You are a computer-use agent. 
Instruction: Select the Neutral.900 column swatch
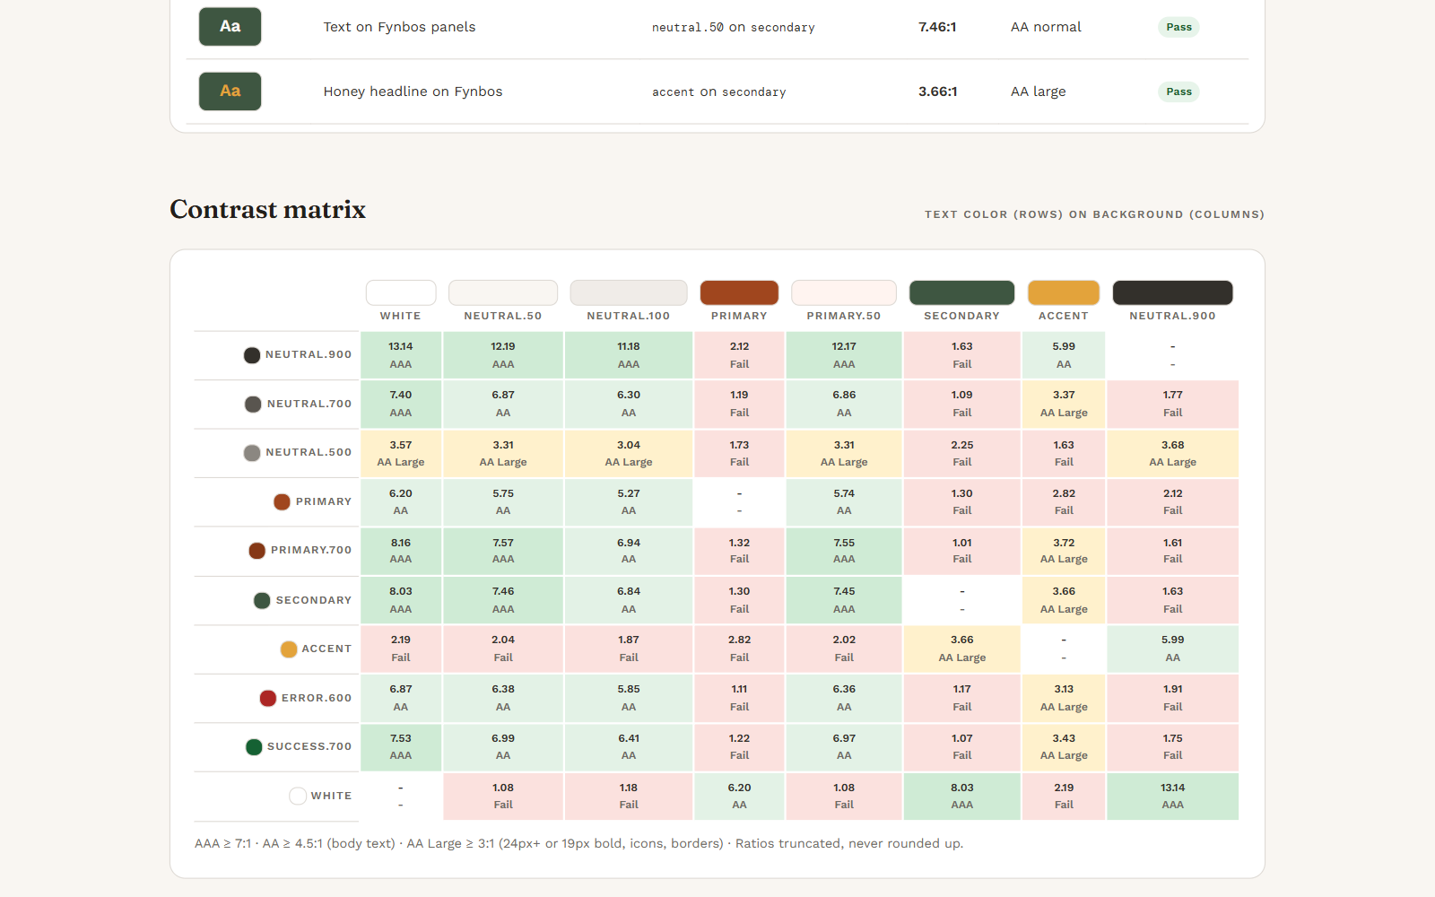pos(1172,292)
